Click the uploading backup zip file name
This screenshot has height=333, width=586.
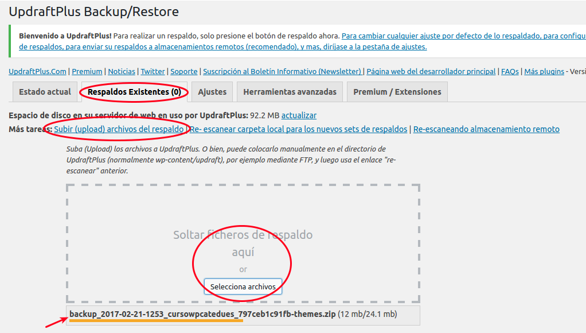[x=202, y=314]
